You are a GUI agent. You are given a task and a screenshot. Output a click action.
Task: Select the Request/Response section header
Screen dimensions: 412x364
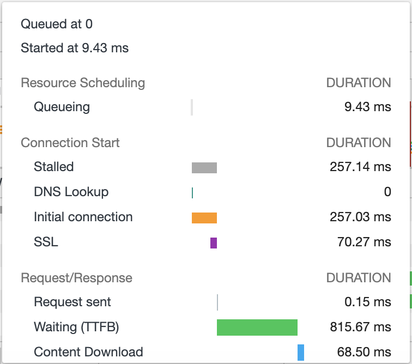[76, 278]
